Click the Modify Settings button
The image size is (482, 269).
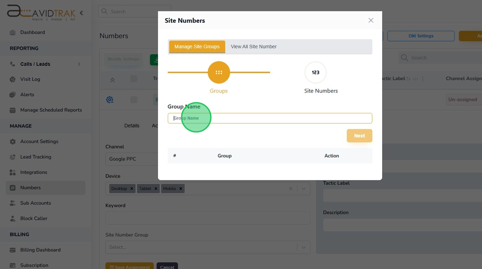(x=123, y=59)
